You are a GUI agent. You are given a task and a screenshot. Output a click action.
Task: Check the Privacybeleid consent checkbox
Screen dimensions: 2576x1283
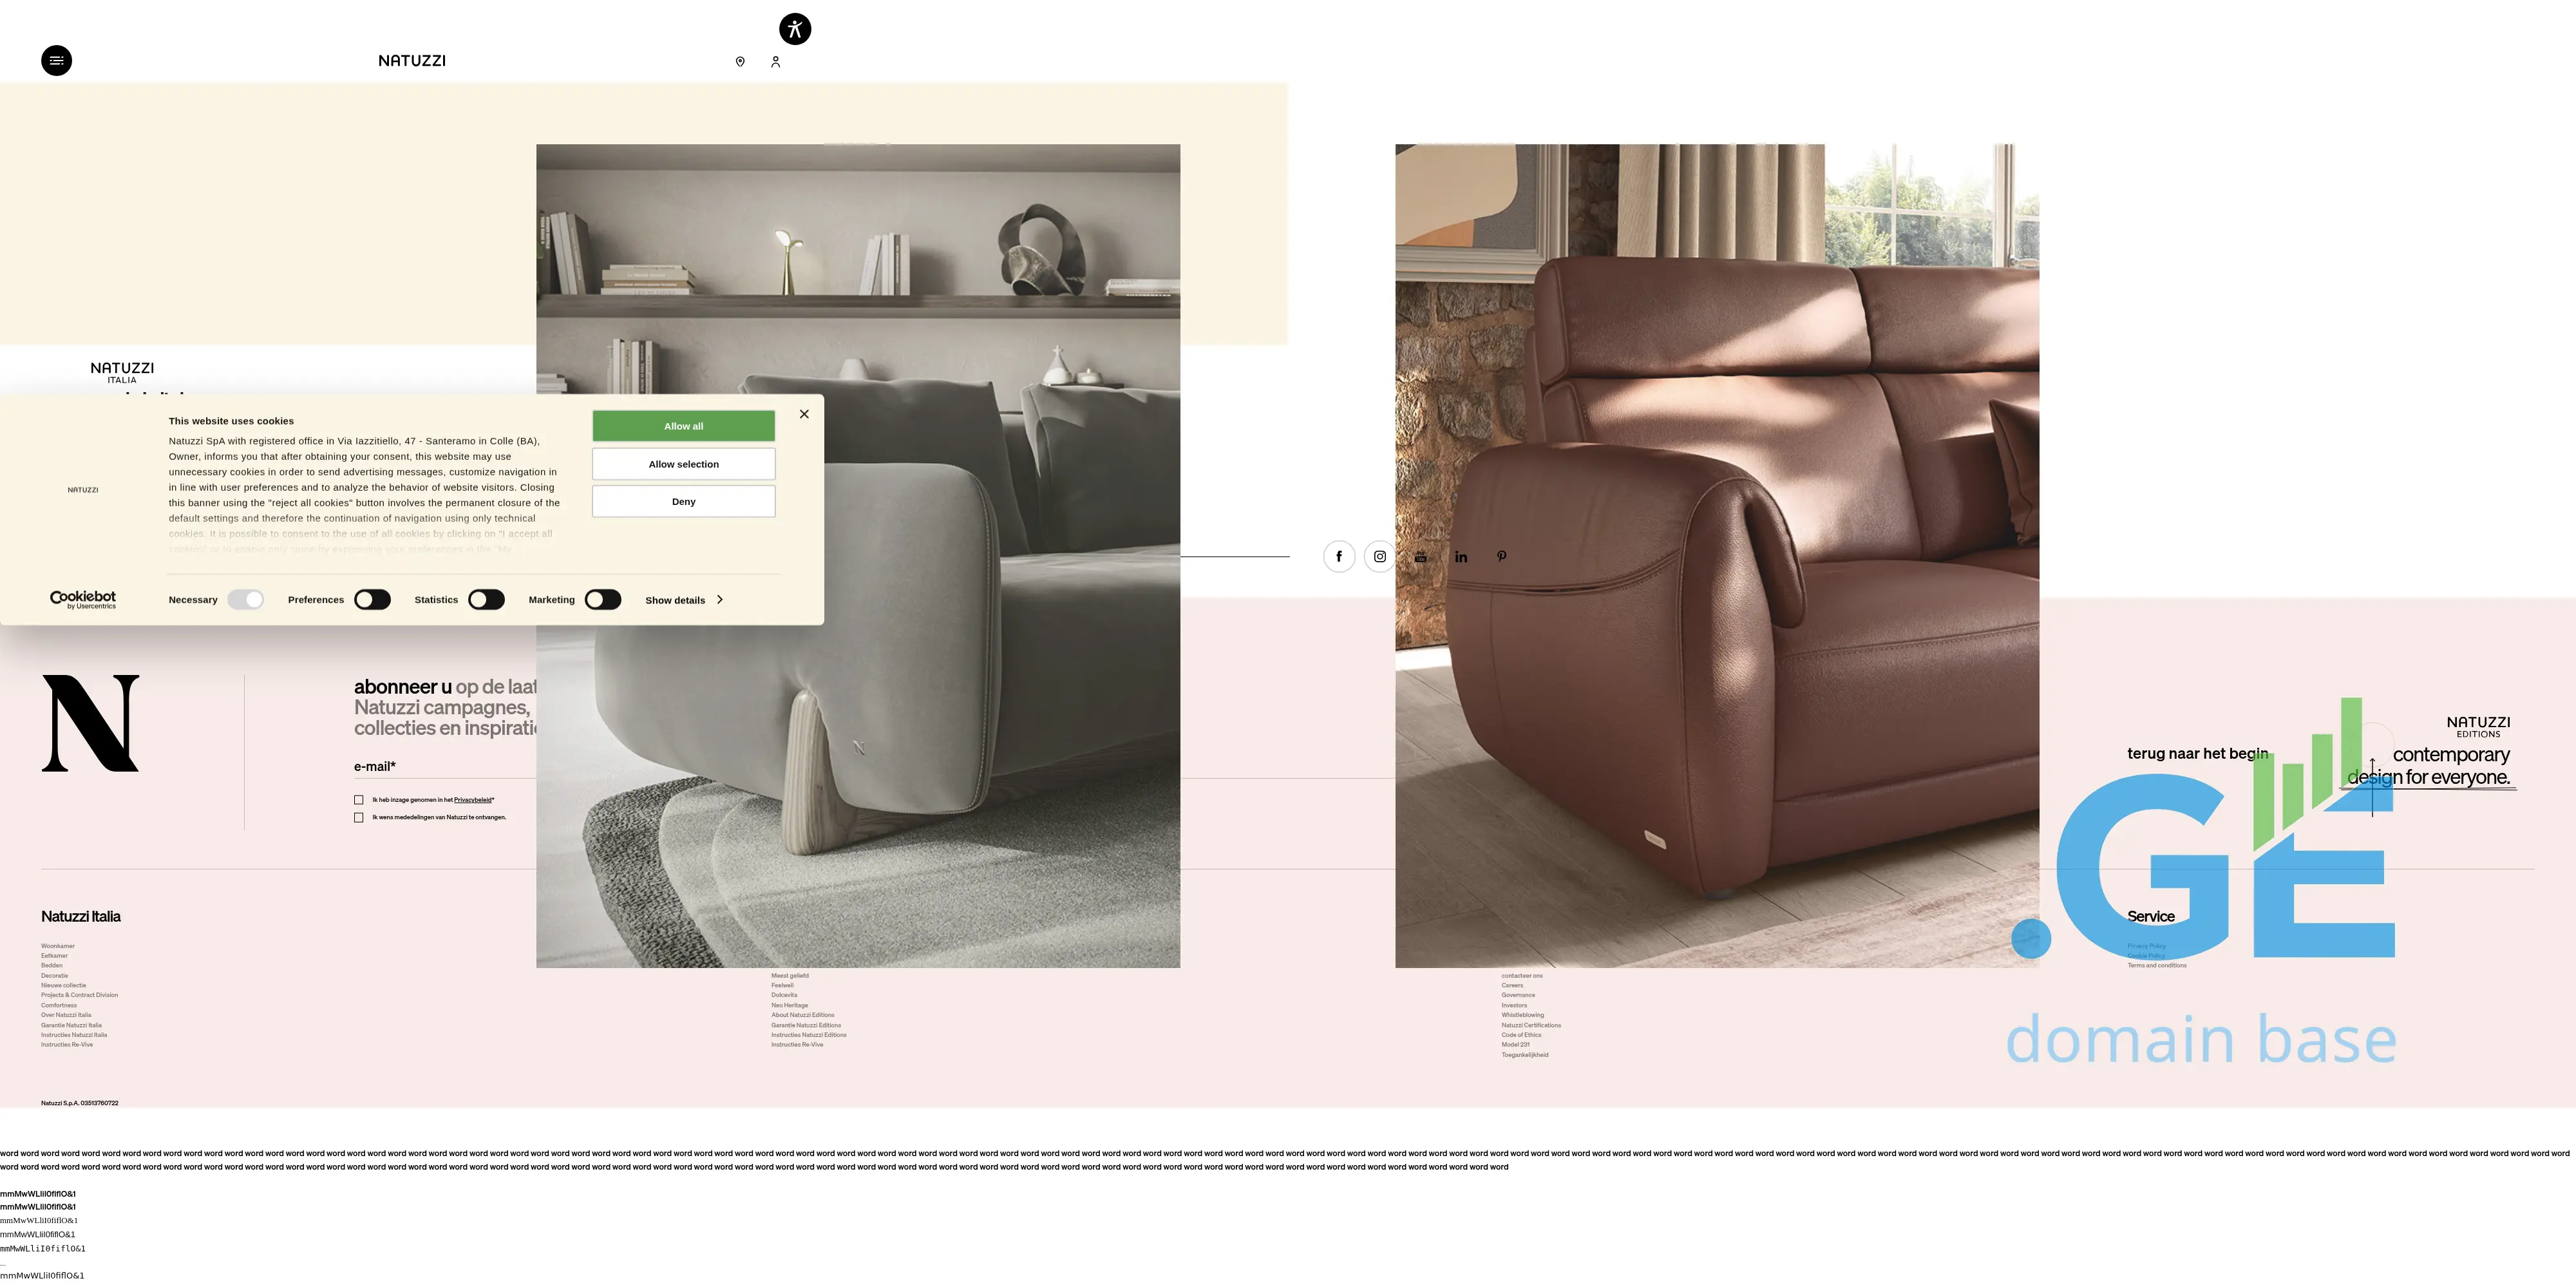point(359,800)
